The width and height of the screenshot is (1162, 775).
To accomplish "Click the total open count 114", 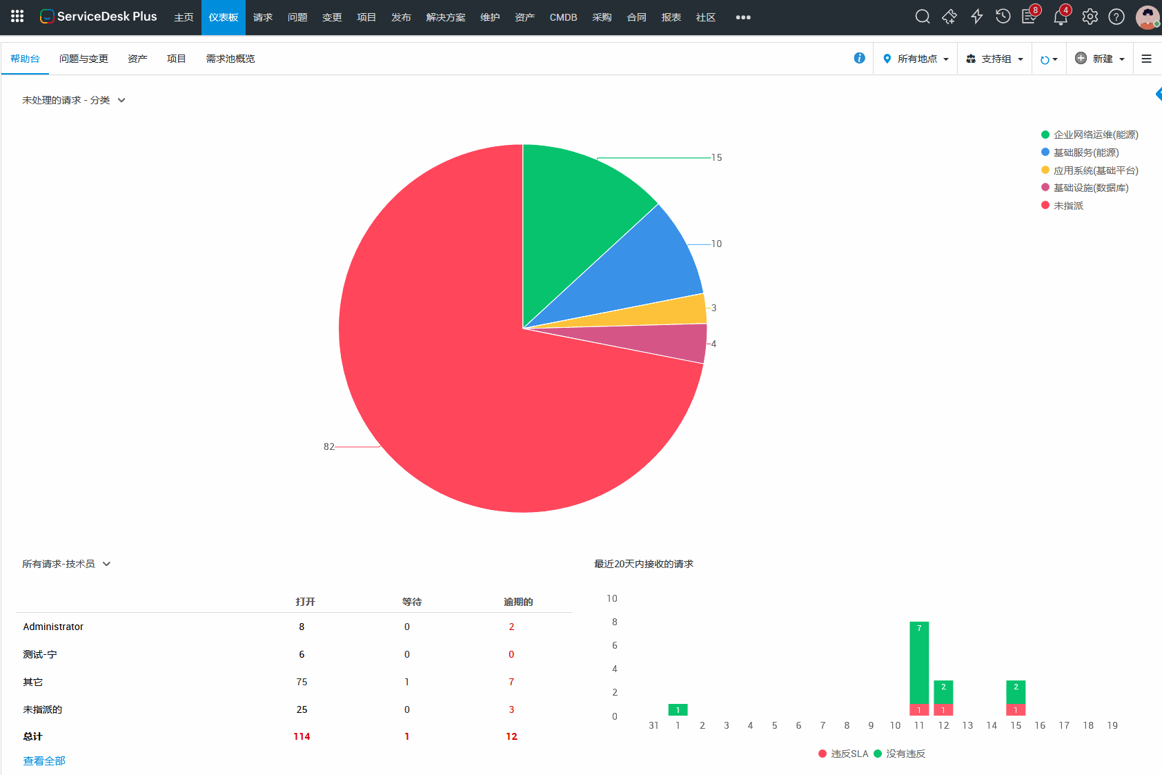I will click(x=302, y=736).
